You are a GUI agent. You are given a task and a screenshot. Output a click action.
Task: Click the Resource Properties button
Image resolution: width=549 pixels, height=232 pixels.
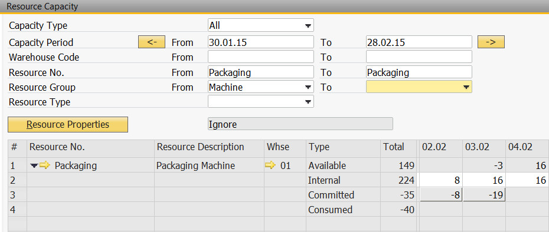[68, 124]
